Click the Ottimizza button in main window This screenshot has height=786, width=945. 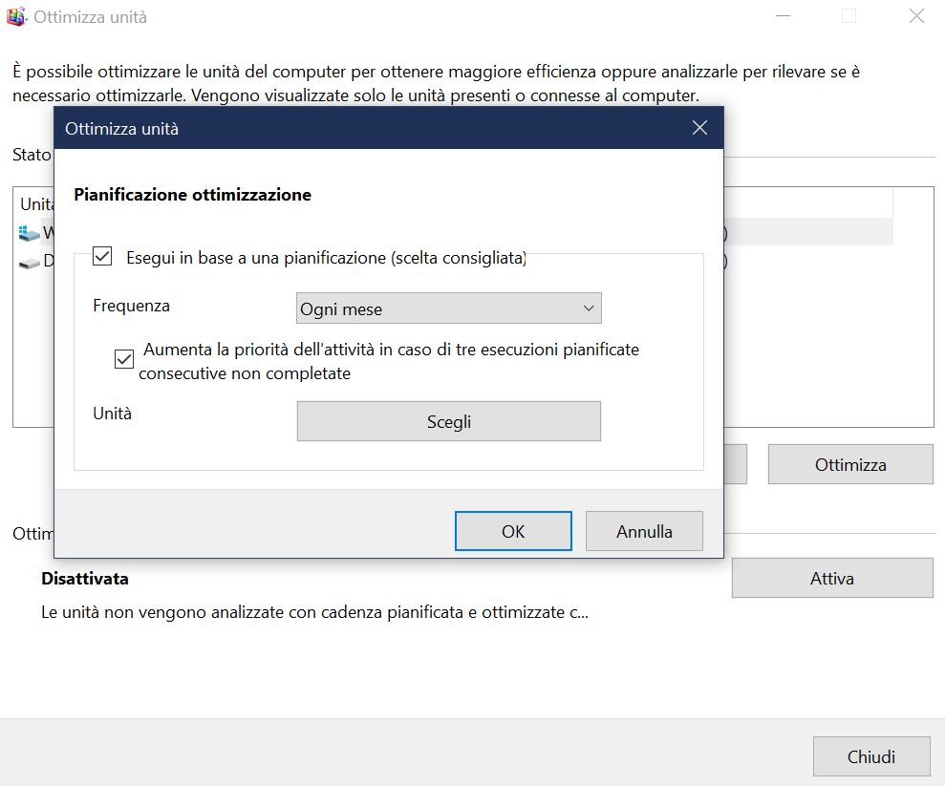coord(850,464)
